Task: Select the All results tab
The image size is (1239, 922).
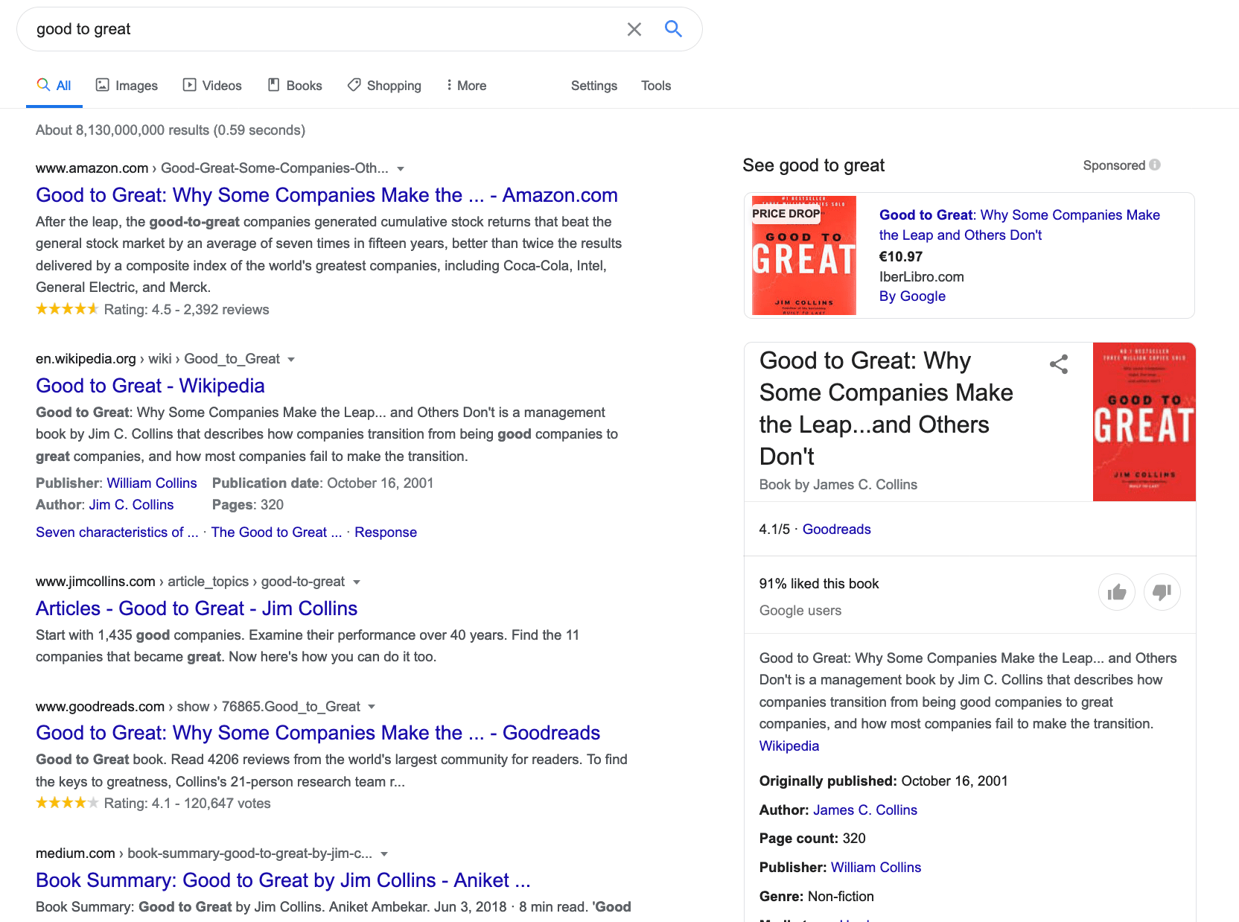Action: 54,86
